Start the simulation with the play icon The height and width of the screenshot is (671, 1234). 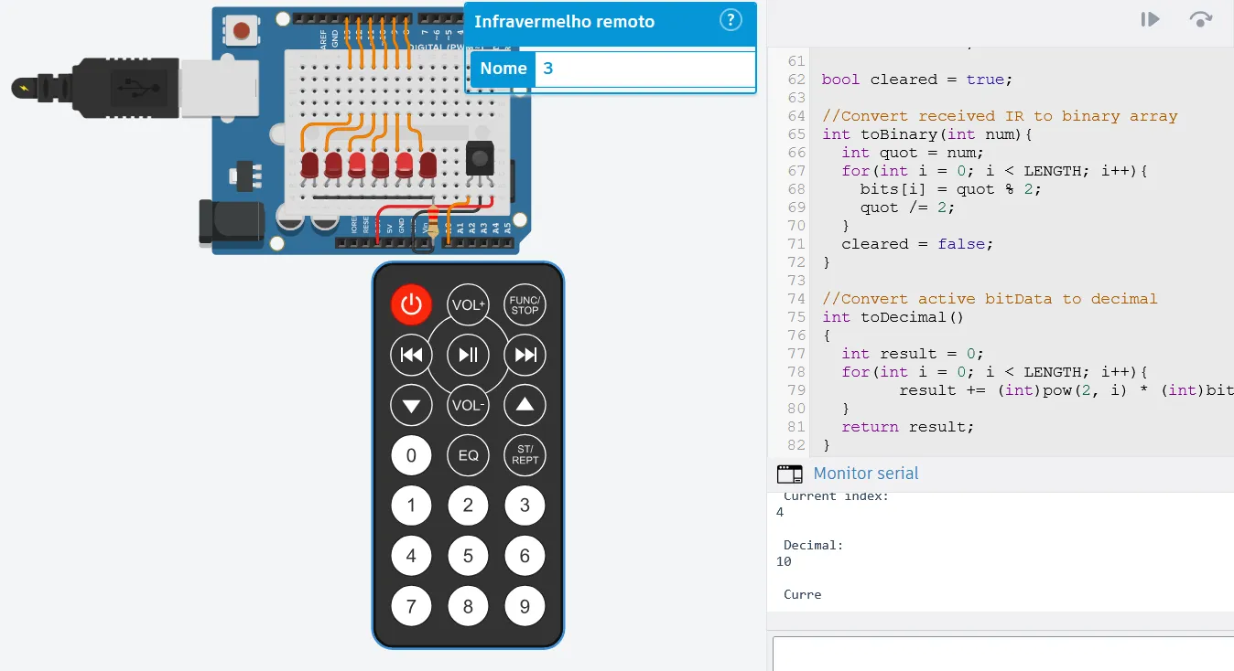click(x=1149, y=19)
